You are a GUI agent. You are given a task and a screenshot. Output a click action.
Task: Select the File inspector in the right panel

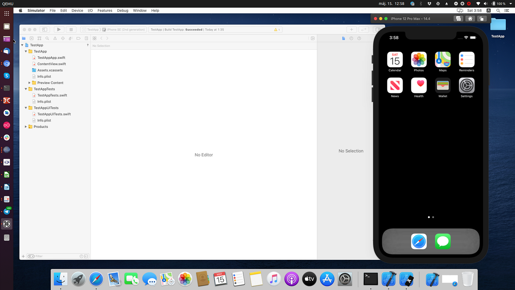coord(343,38)
